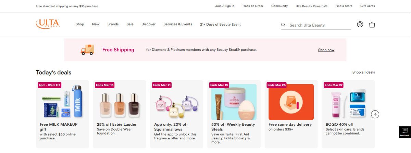Open Services & Events menu
The width and height of the screenshot is (411, 153).
(x=178, y=24)
